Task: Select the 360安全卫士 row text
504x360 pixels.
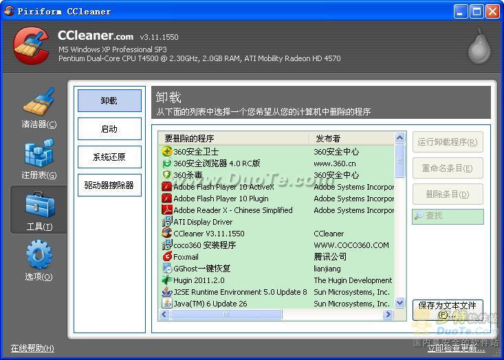Action: point(196,152)
